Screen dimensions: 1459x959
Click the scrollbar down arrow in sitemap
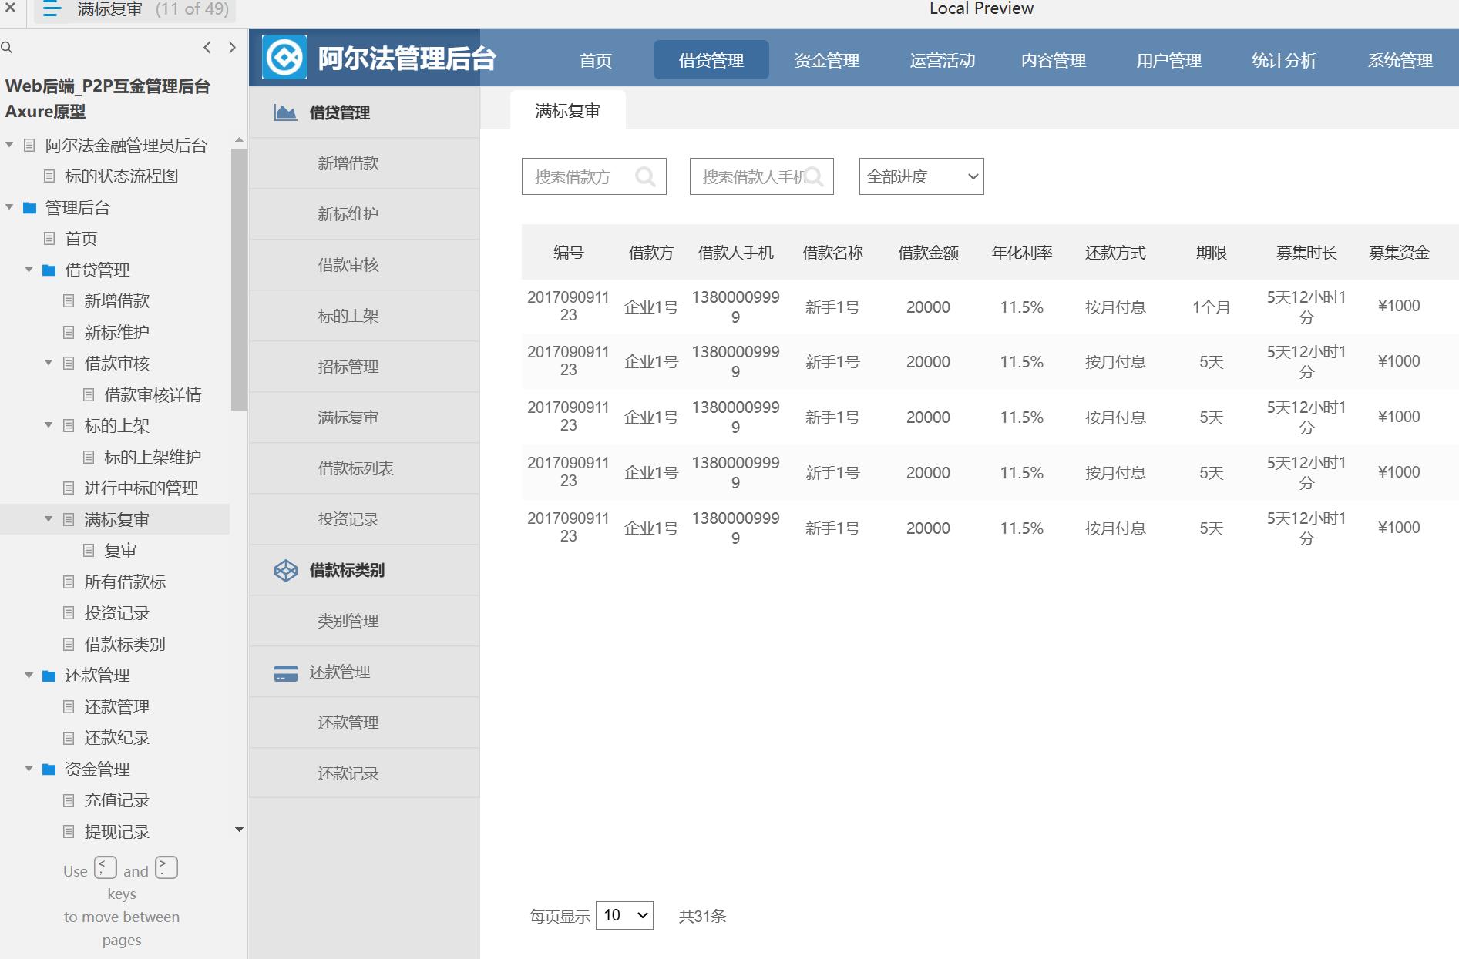click(x=239, y=830)
